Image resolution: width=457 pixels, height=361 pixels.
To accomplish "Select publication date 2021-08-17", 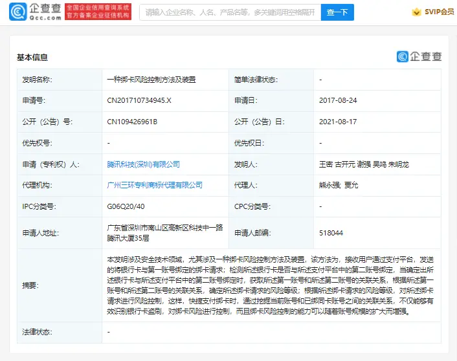I will [338, 122].
